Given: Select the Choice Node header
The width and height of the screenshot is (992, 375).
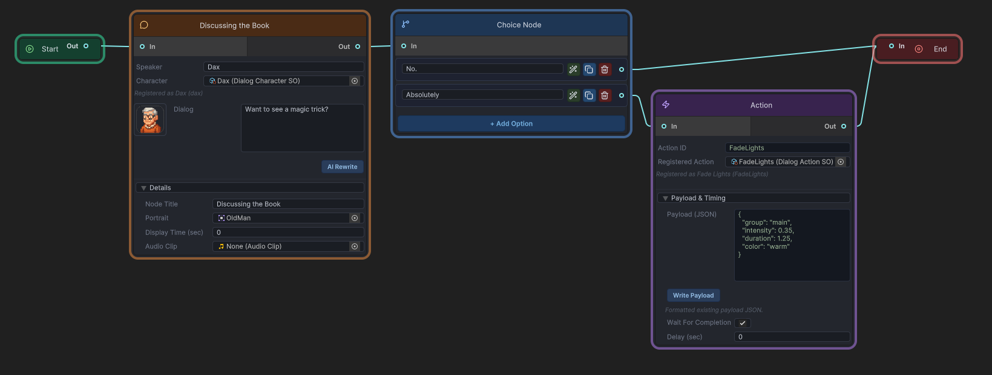Looking at the screenshot, I should tap(511, 25).
